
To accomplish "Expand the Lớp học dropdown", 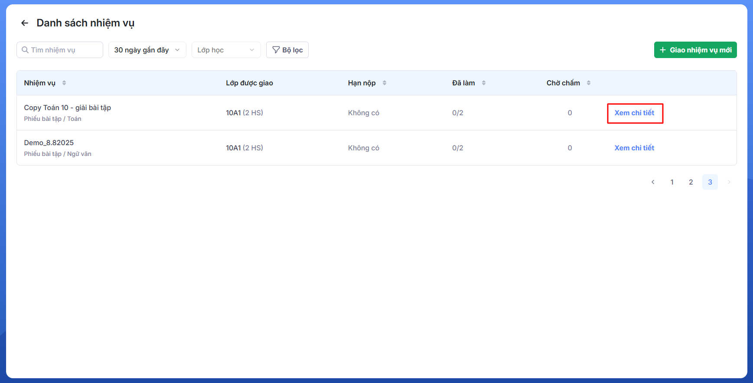I will pyautogui.click(x=226, y=50).
